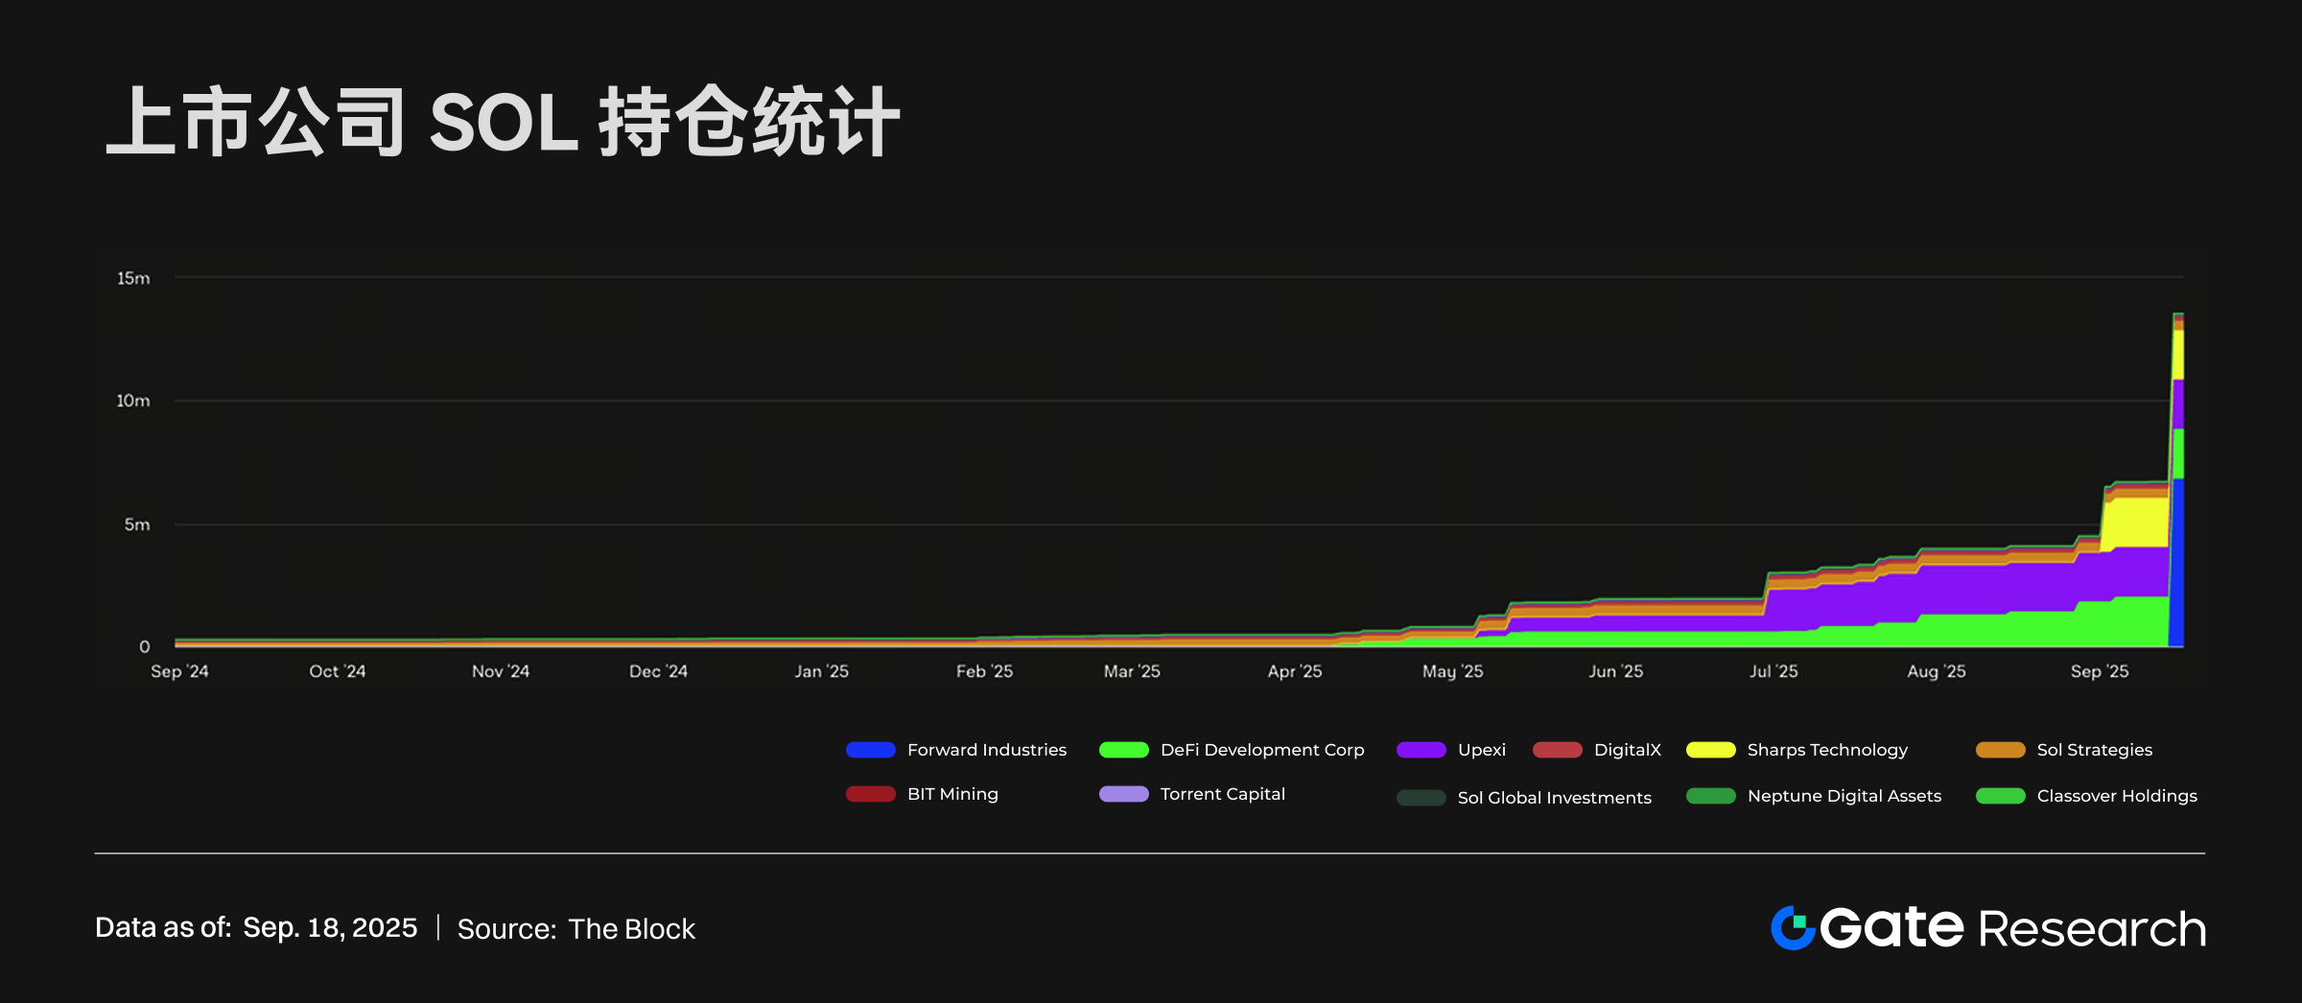Click the 10m y-axis label

pos(133,401)
